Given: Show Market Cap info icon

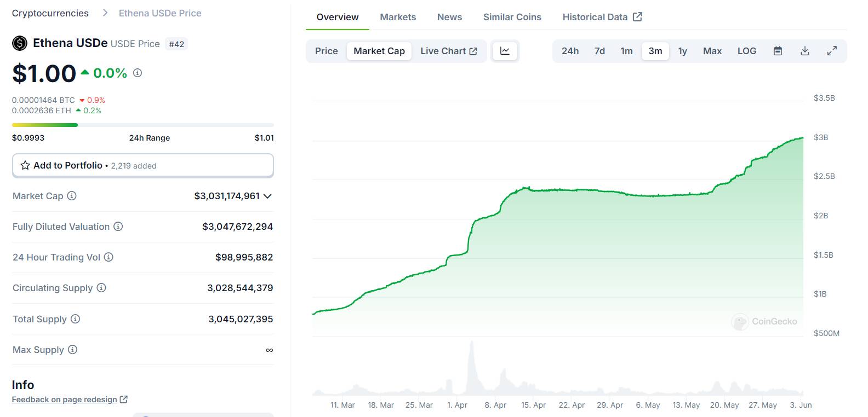Looking at the screenshot, I should point(72,196).
